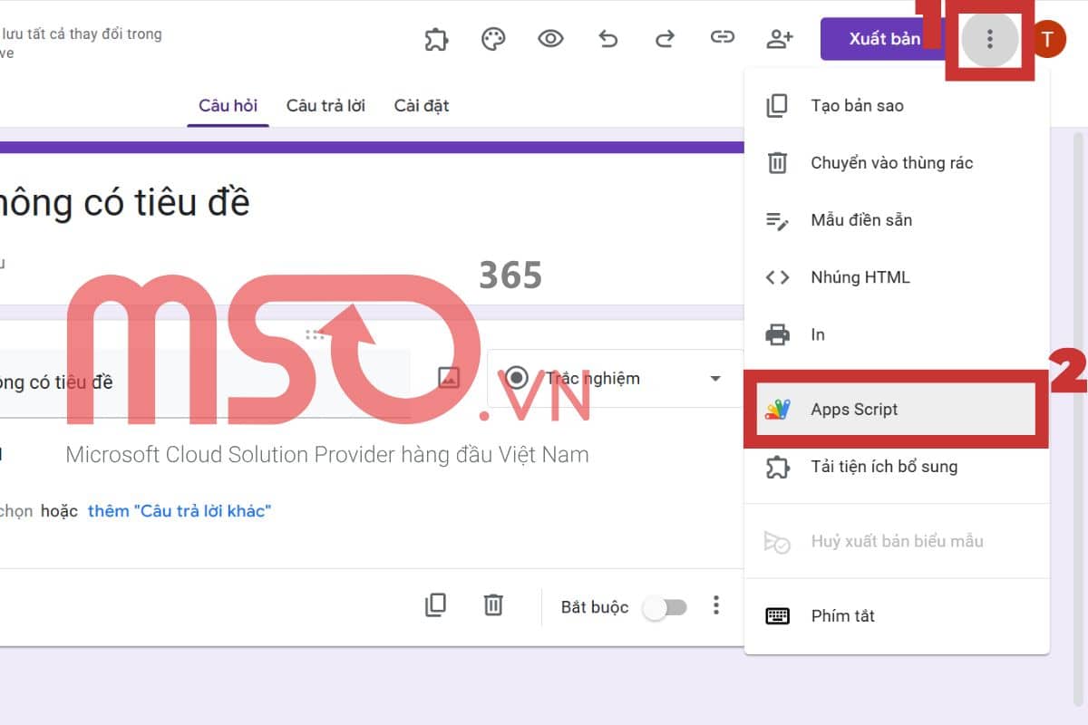Click the printer icon in menu

pyautogui.click(x=777, y=335)
